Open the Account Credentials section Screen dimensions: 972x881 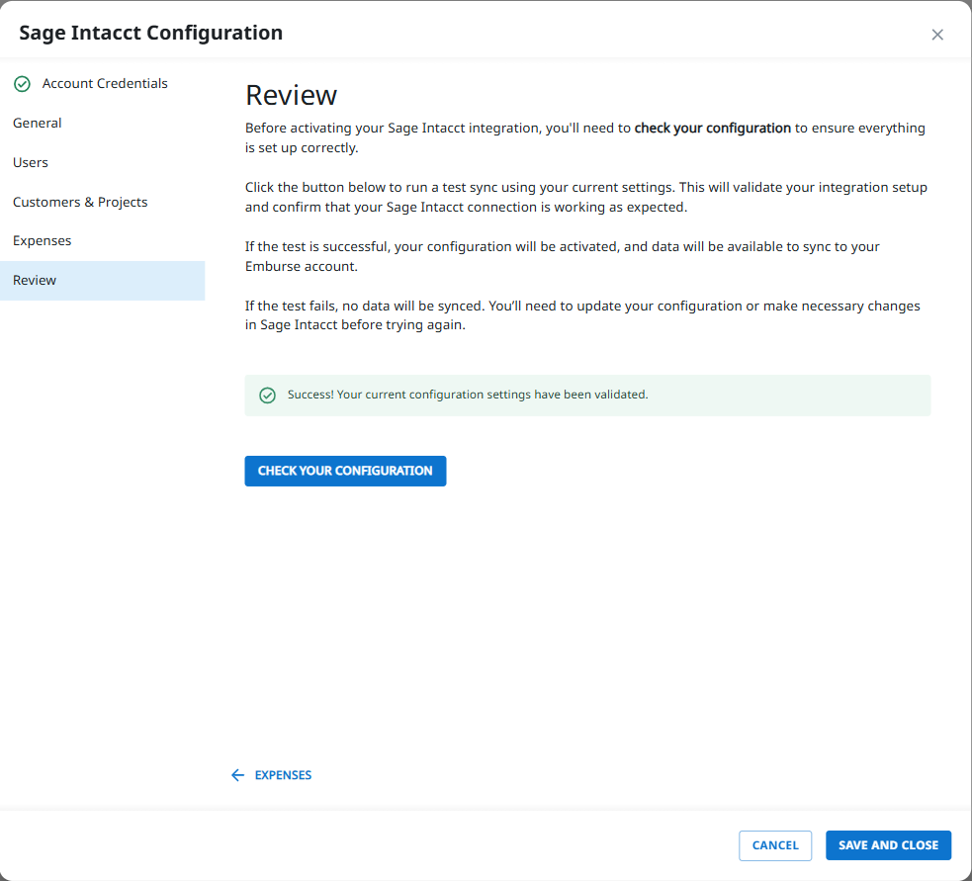[105, 84]
